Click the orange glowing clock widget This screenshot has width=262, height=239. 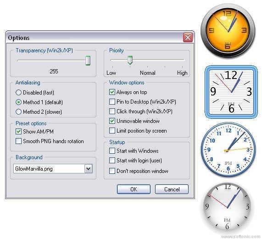228,31
